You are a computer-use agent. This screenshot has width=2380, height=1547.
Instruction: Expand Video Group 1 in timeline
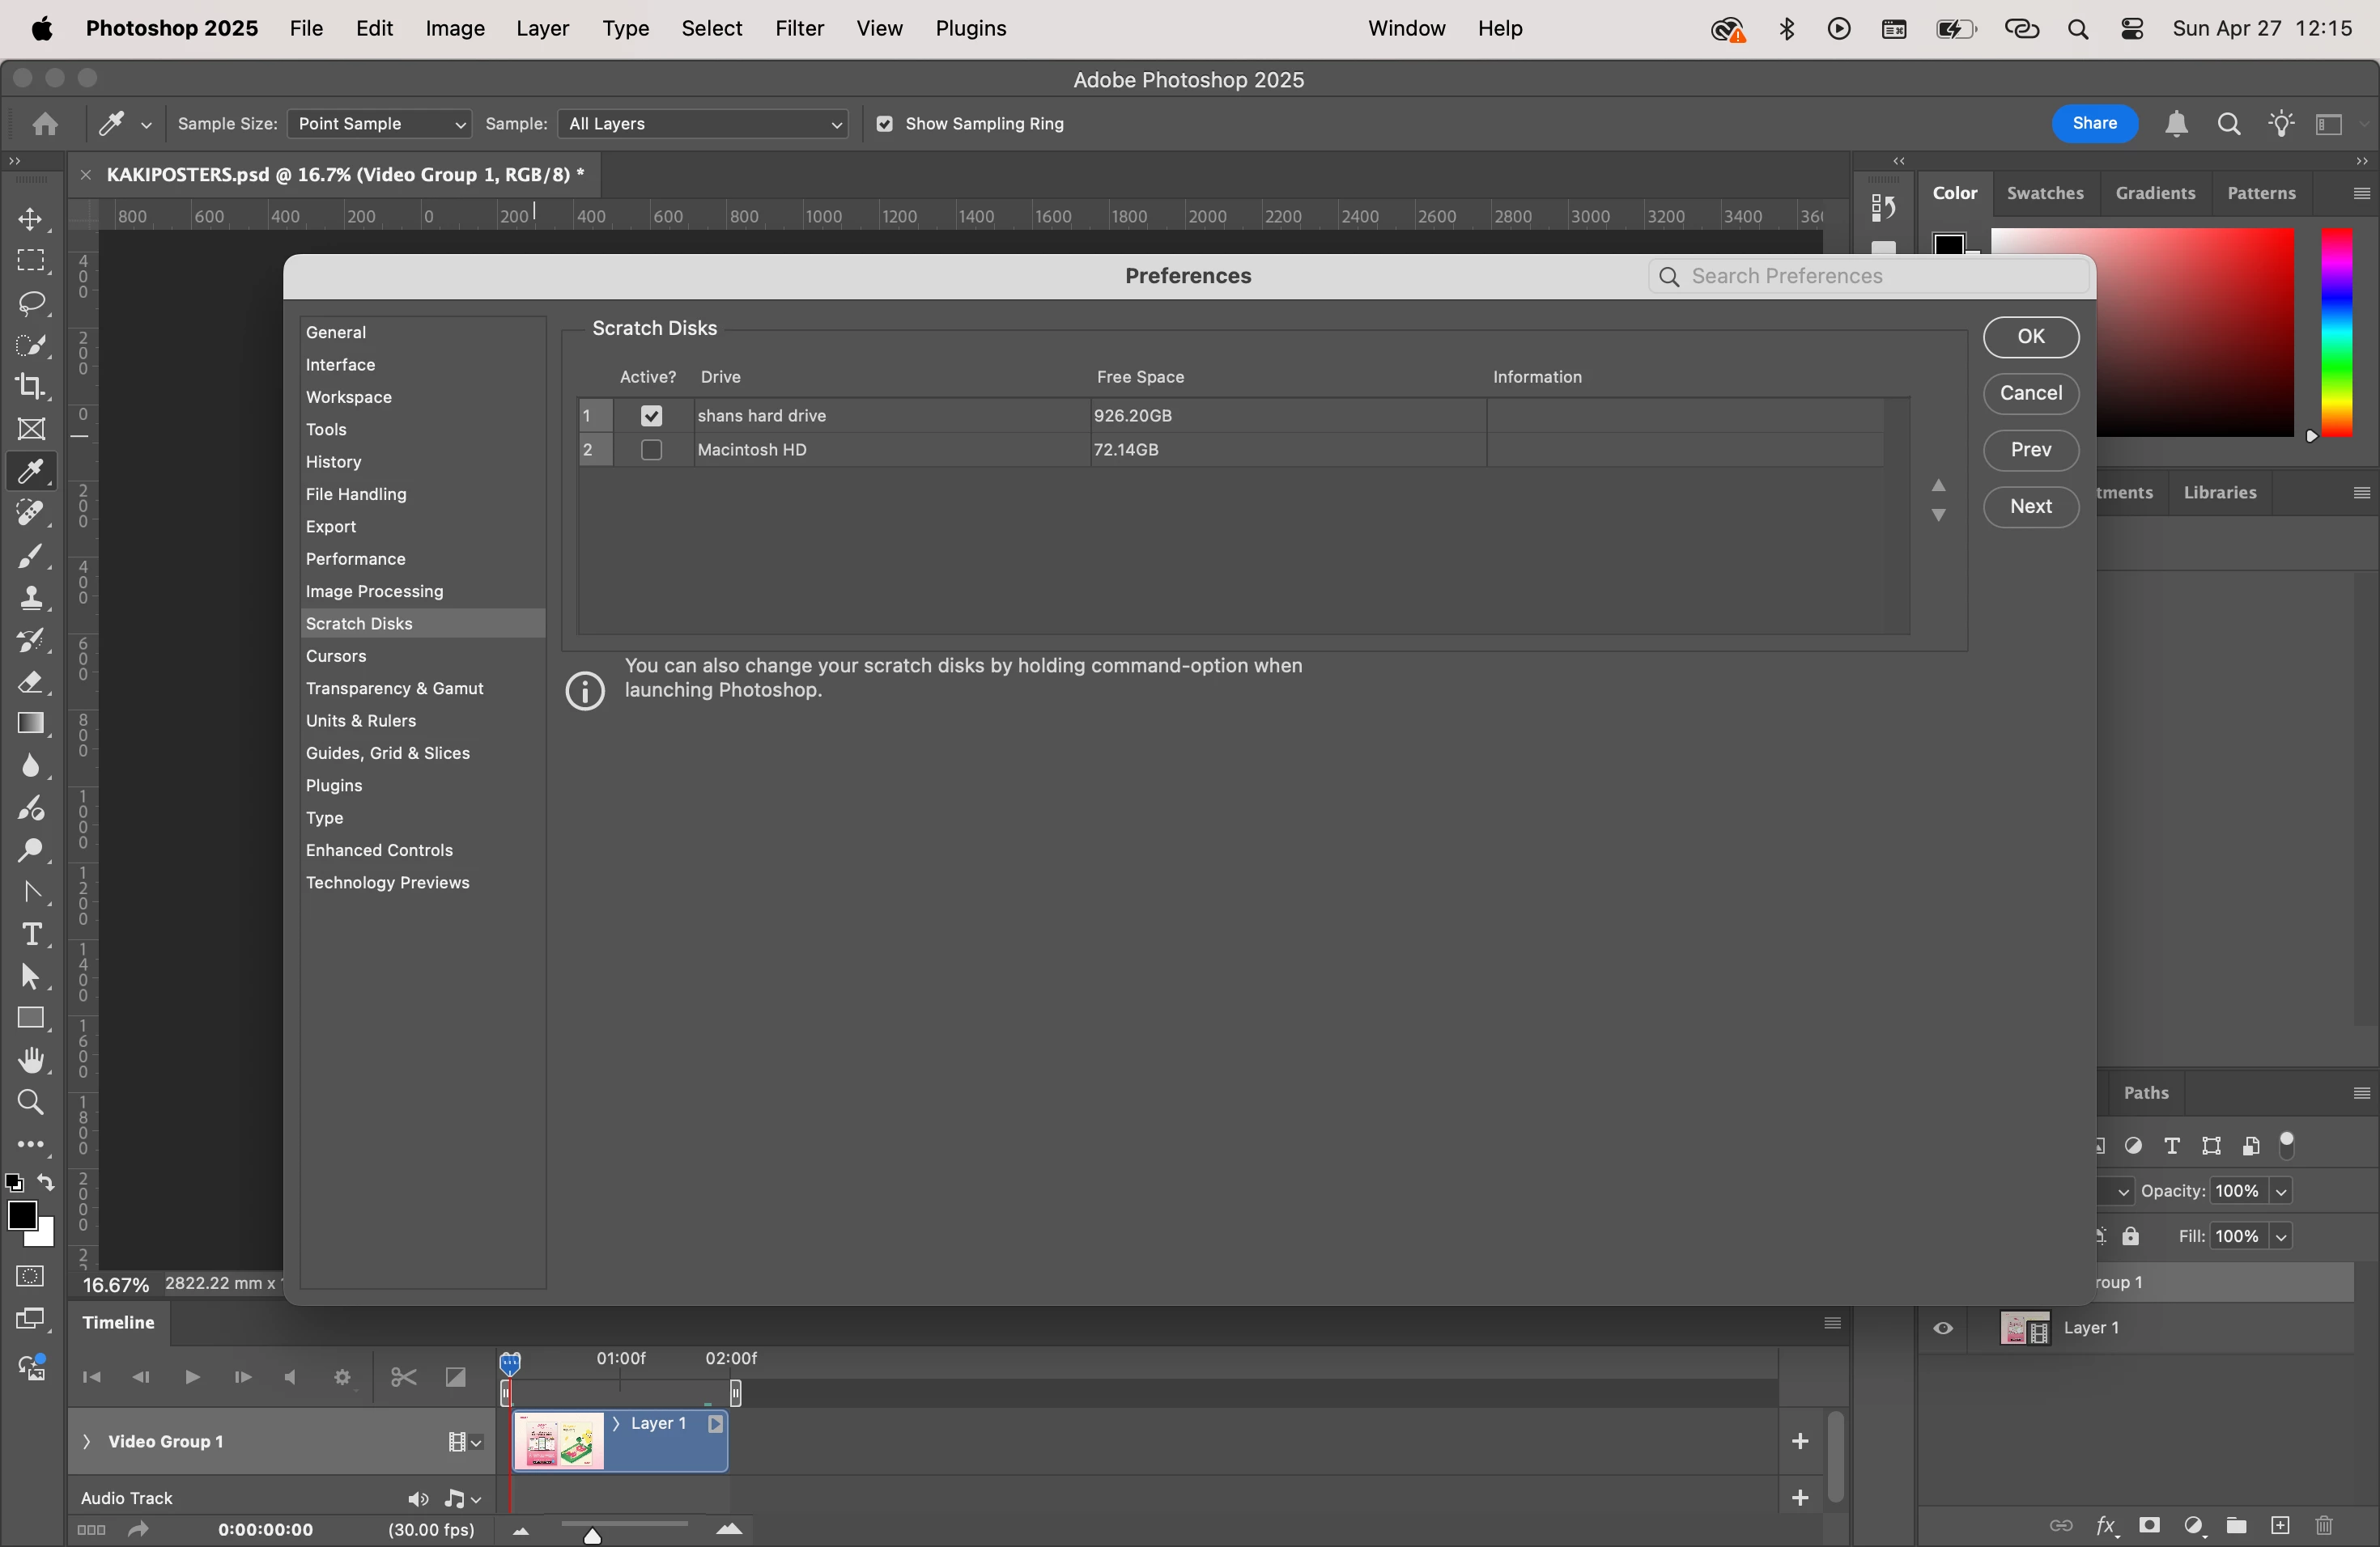tap(86, 1441)
